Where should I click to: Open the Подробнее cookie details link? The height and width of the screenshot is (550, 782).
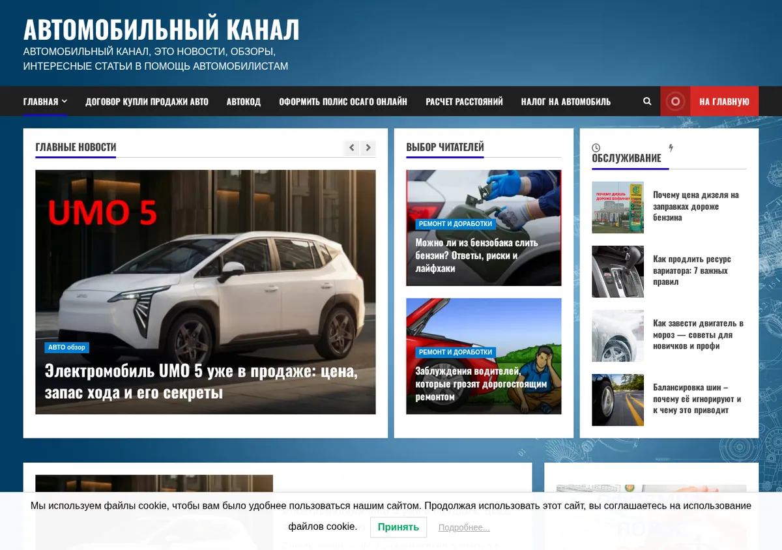click(x=464, y=528)
